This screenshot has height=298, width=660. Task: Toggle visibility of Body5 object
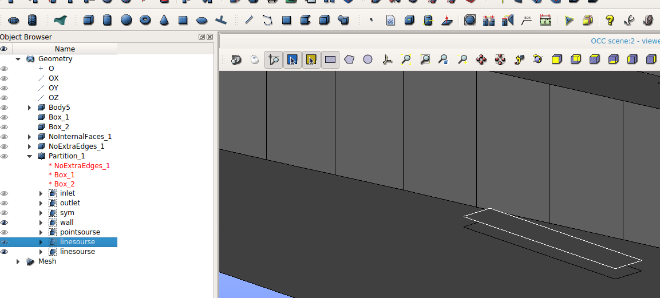[5, 108]
